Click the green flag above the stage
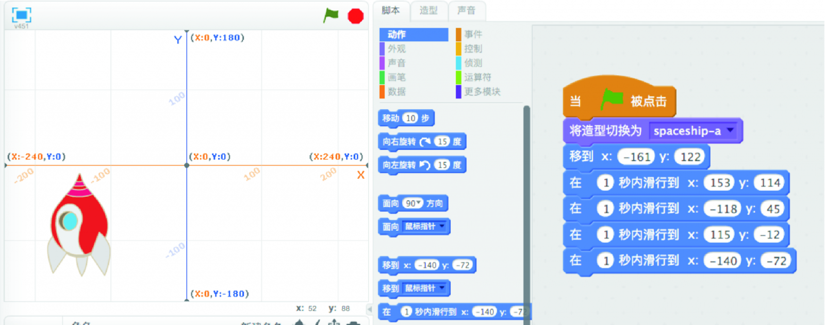Screen dimensions: 825x325 [331, 15]
